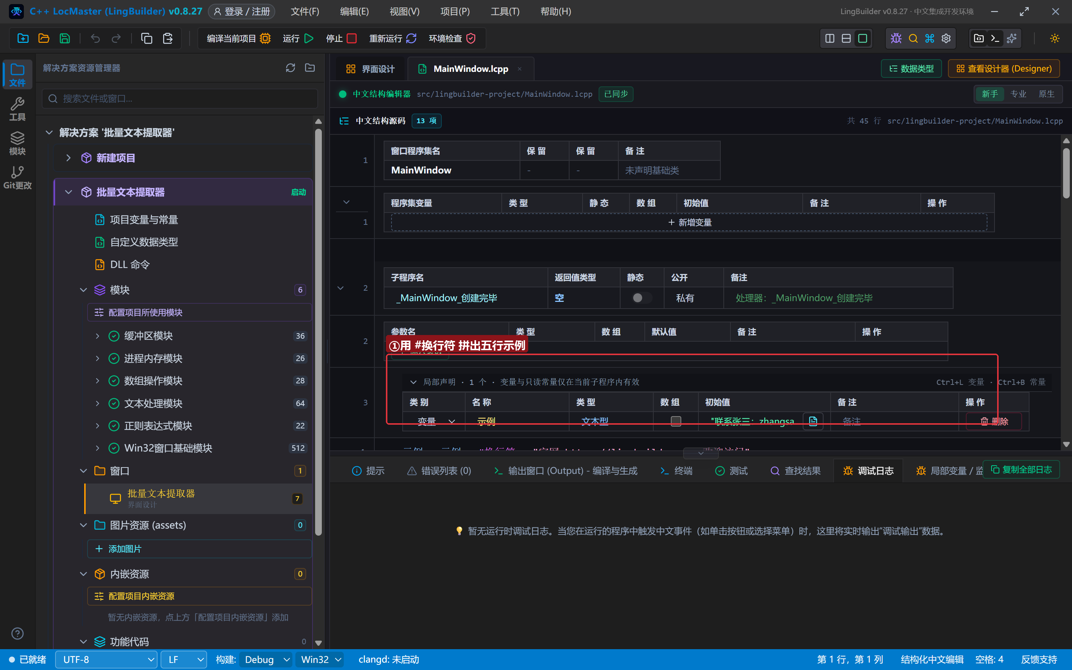1072x670 pixels.
Task: Open the 模块 sidebar panel
Action: click(x=17, y=143)
